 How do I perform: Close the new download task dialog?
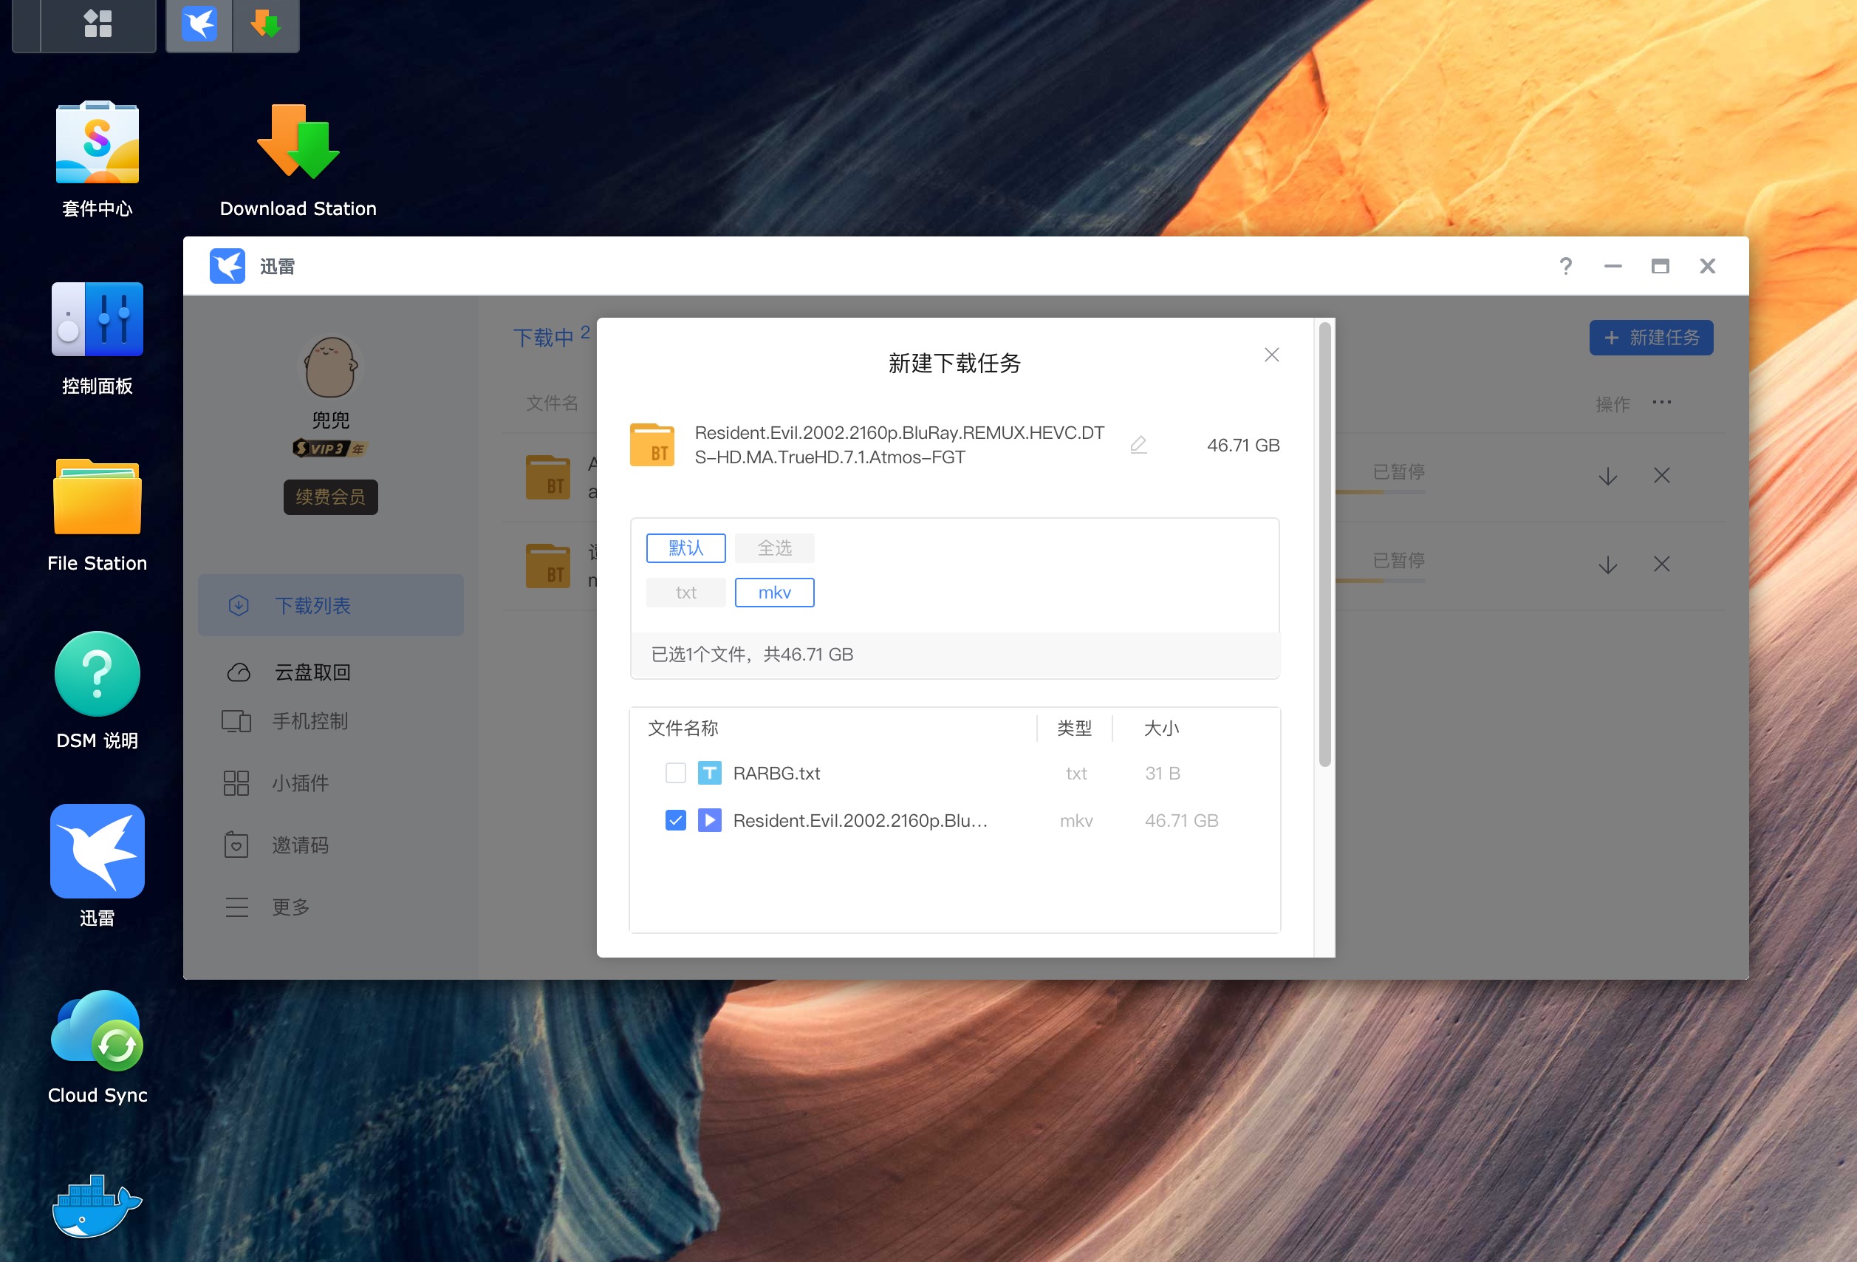pyautogui.click(x=1271, y=355)
